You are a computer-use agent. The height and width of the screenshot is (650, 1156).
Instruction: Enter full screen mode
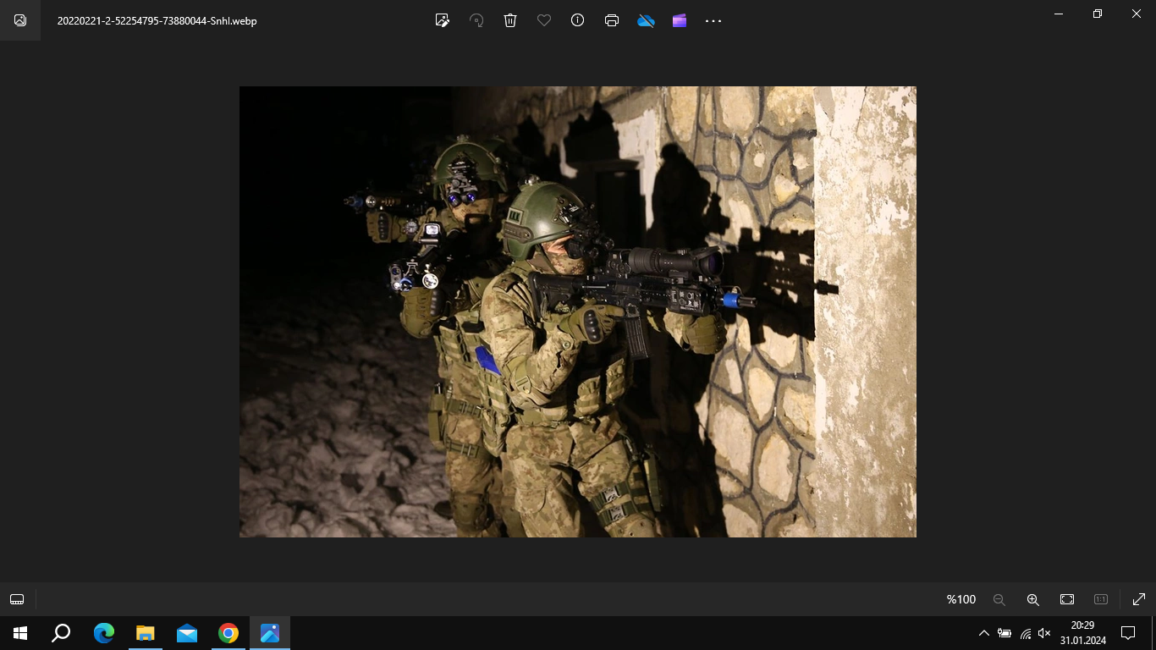(1139, 599)
